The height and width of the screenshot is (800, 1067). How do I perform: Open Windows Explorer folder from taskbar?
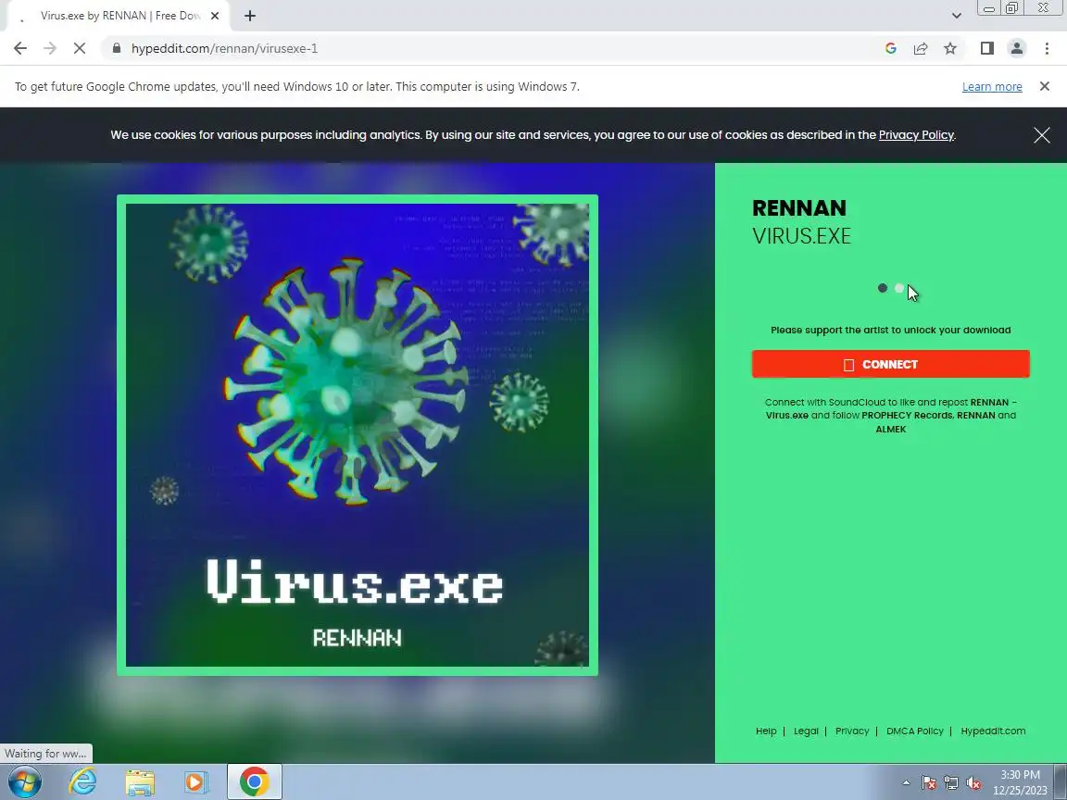point(140,781)
